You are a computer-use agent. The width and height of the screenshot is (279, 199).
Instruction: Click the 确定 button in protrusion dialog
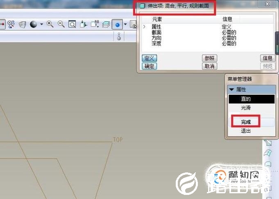tap(149, 66)
